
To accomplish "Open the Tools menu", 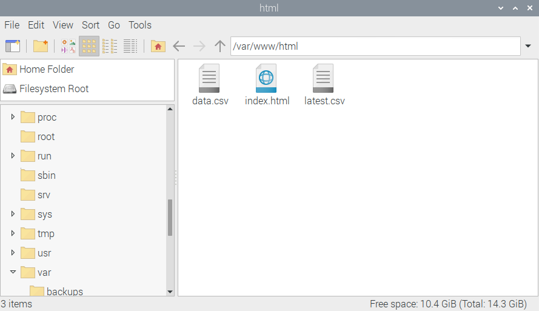I will (140, 25).
